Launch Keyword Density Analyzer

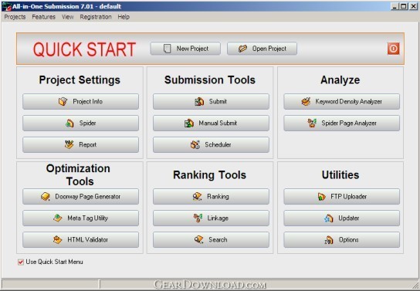[342, 101]
